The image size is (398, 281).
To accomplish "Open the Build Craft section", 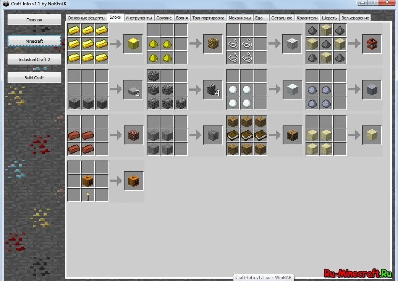I will (34, 77).
